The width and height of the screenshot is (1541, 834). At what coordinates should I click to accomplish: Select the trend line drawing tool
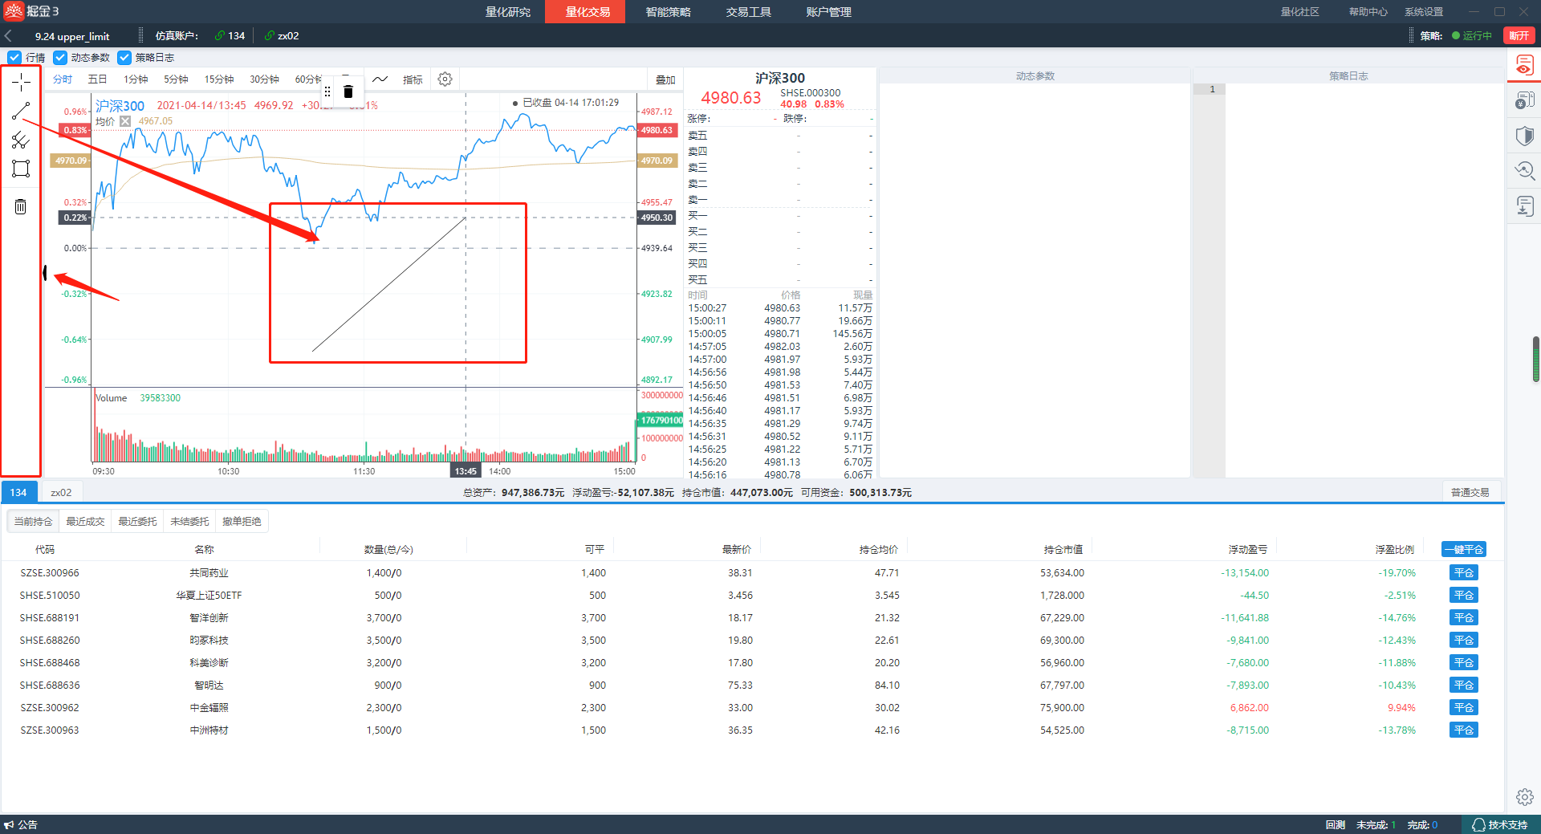[x=21, y=111]
